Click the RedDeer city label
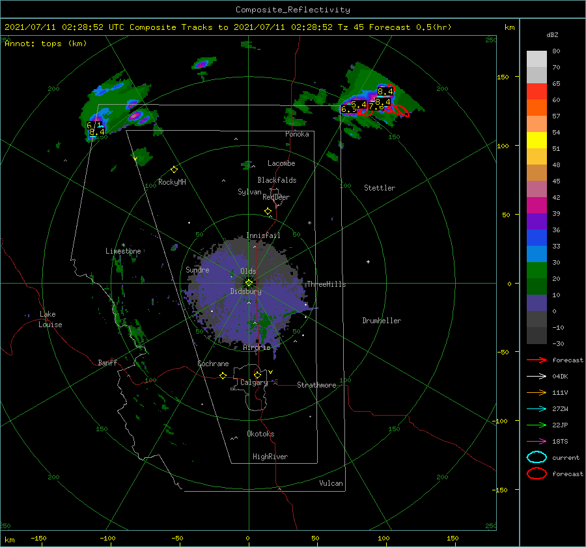This screenshot has width=586, height=547. click(276, 197)
